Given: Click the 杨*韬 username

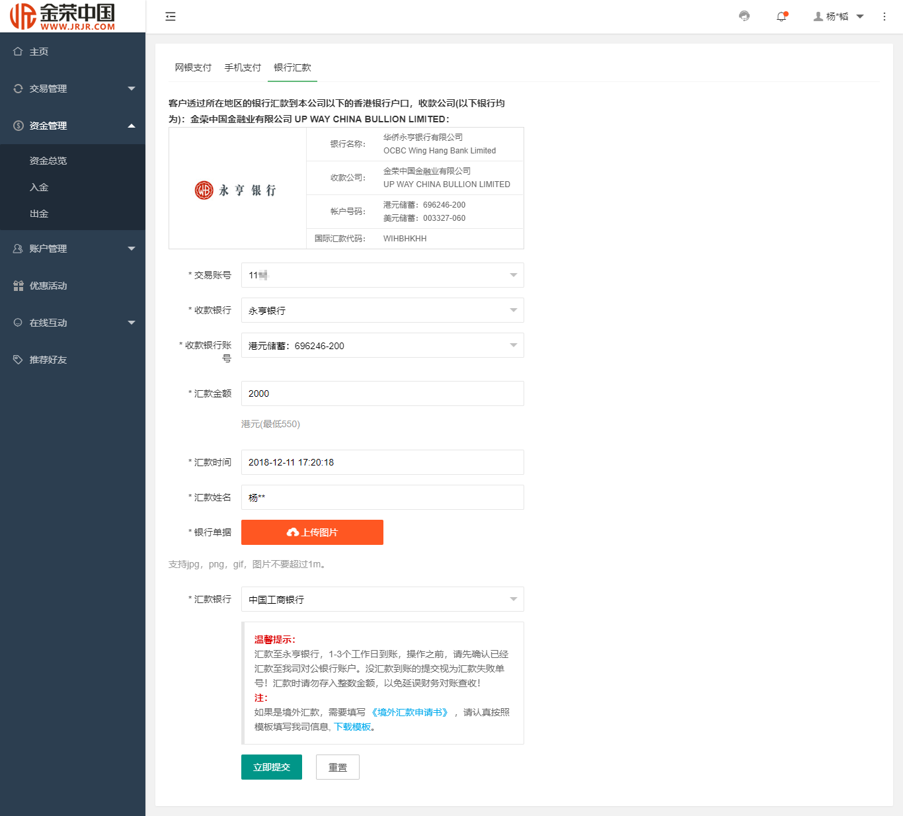Looking at the screenshot, I should click(x=837, y=17).
